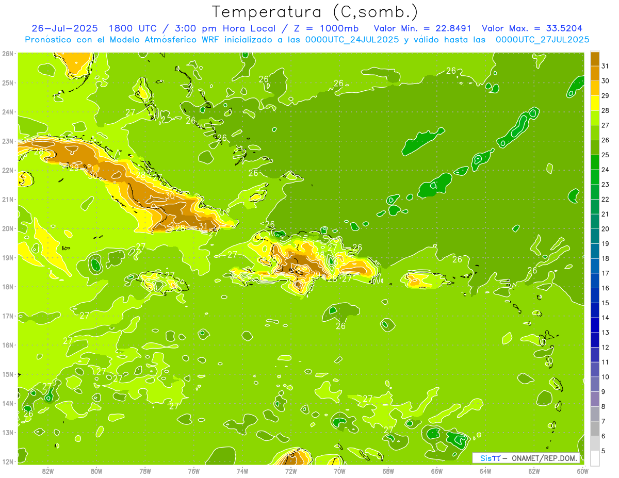Pick the gray color bar segment between 7 and 8
The width and height of the screenshot is (619, 478).
pyautogui.click(x=595, y=414)
